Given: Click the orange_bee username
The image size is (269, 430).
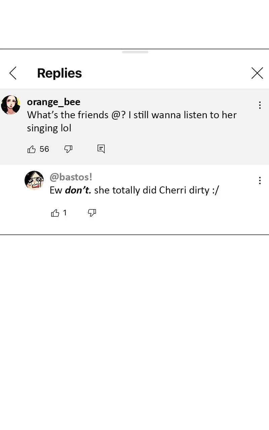Looking at the screenshot, I should [x=53, y=102].
